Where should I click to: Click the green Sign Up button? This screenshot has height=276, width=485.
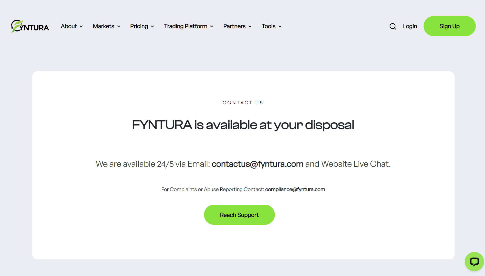pyautogui.click(x=449, y=26)
